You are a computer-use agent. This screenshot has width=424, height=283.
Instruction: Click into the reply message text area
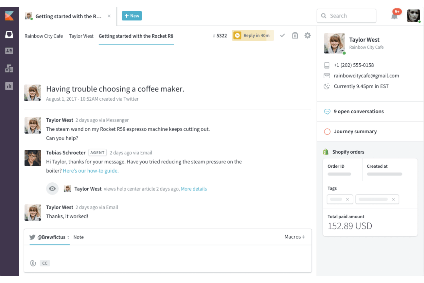[x=168, y=252]
